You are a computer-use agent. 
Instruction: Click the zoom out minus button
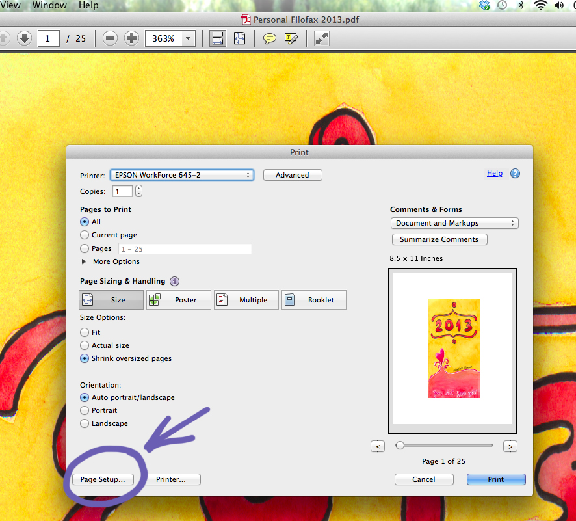pos(111,38)
